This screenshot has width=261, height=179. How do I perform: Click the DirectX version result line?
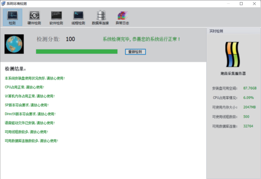[30, 114]
